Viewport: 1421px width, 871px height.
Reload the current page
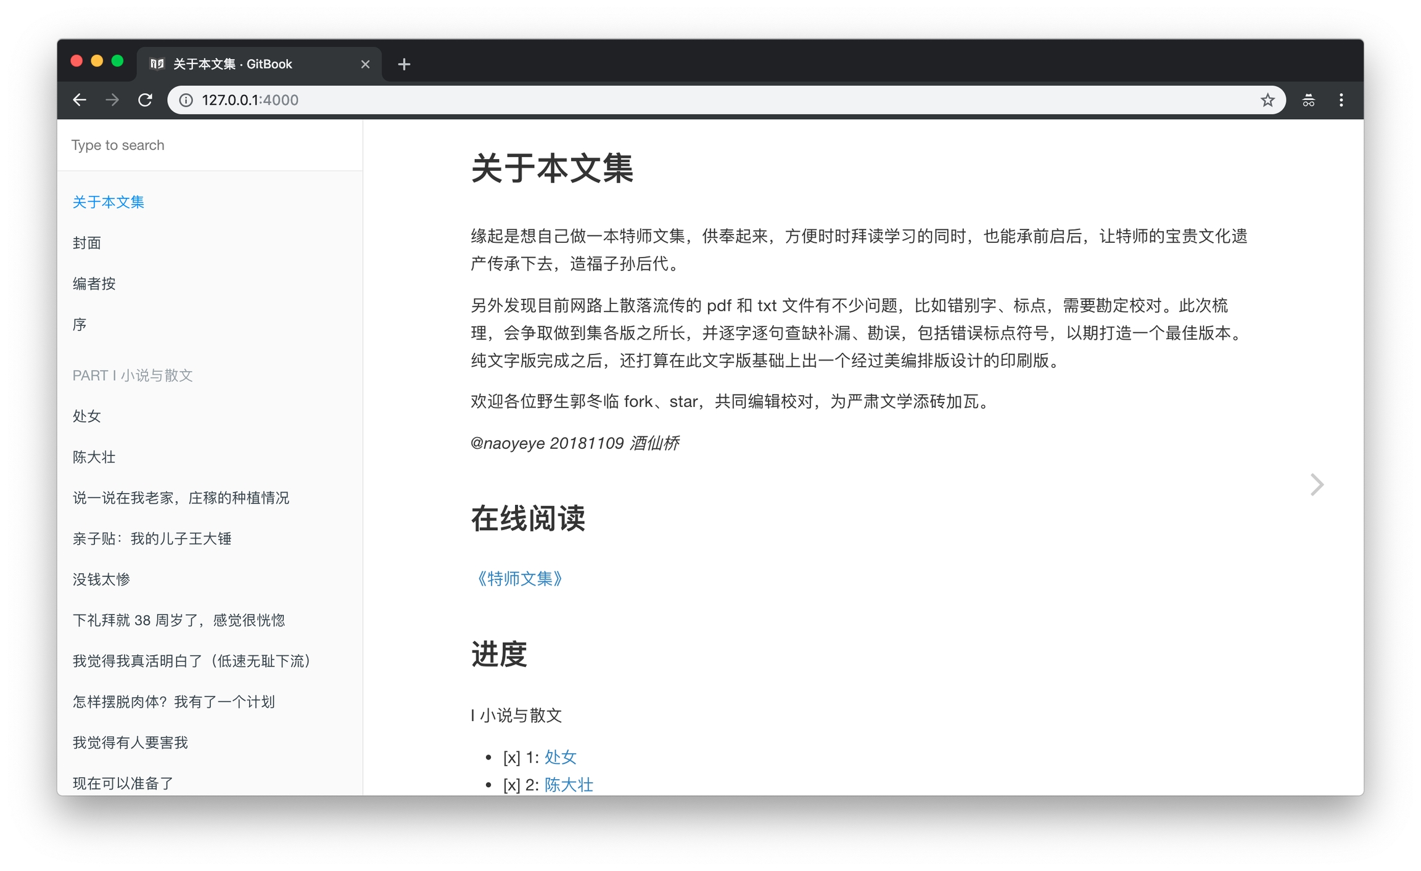click(146, 100)
